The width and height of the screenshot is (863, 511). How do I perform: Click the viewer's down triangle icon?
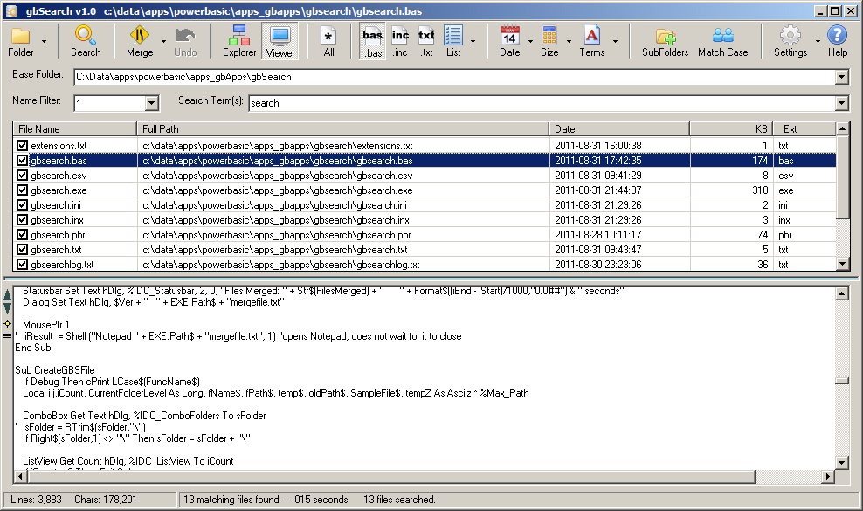[x=7, y=307]
